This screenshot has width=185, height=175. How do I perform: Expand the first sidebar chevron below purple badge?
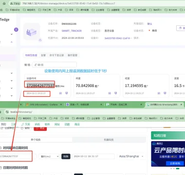12,34
